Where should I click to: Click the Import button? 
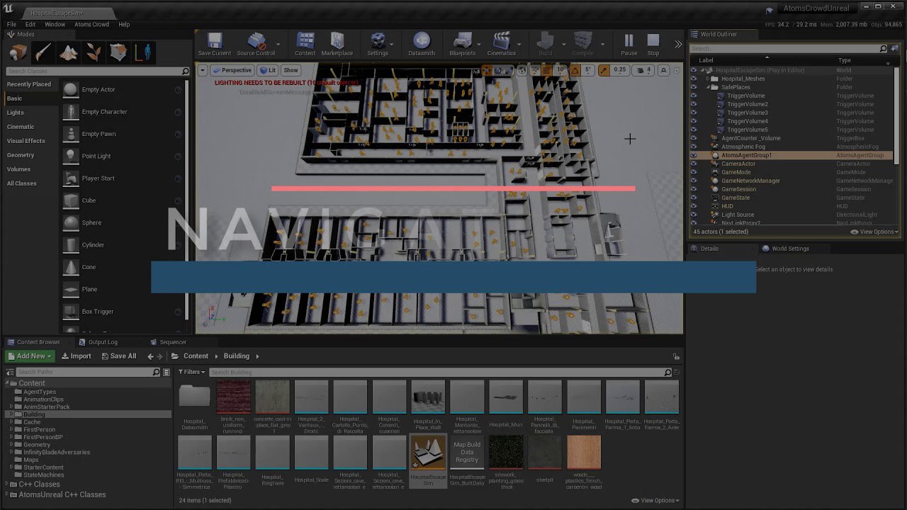tap(76, 356)
